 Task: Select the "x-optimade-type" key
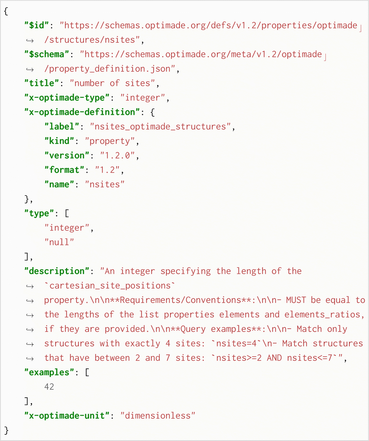click(67, 98)
